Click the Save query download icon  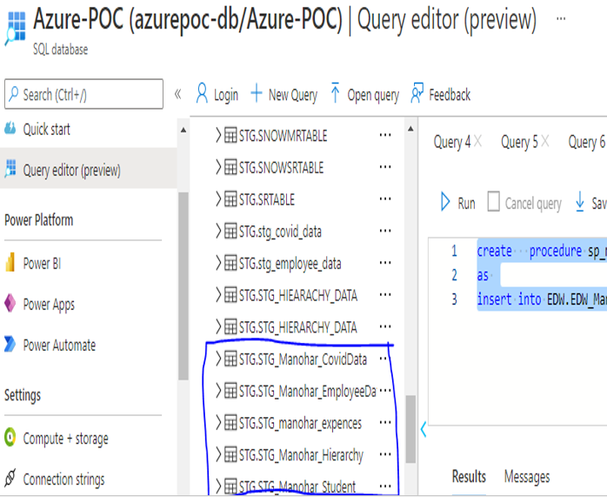tap(579, 202)
